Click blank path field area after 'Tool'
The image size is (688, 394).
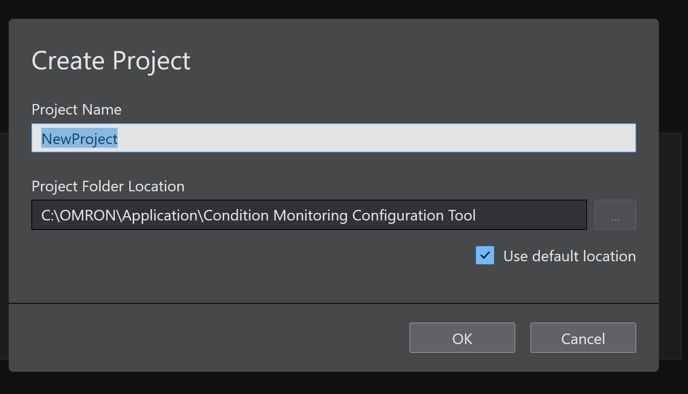coord(529,215)
